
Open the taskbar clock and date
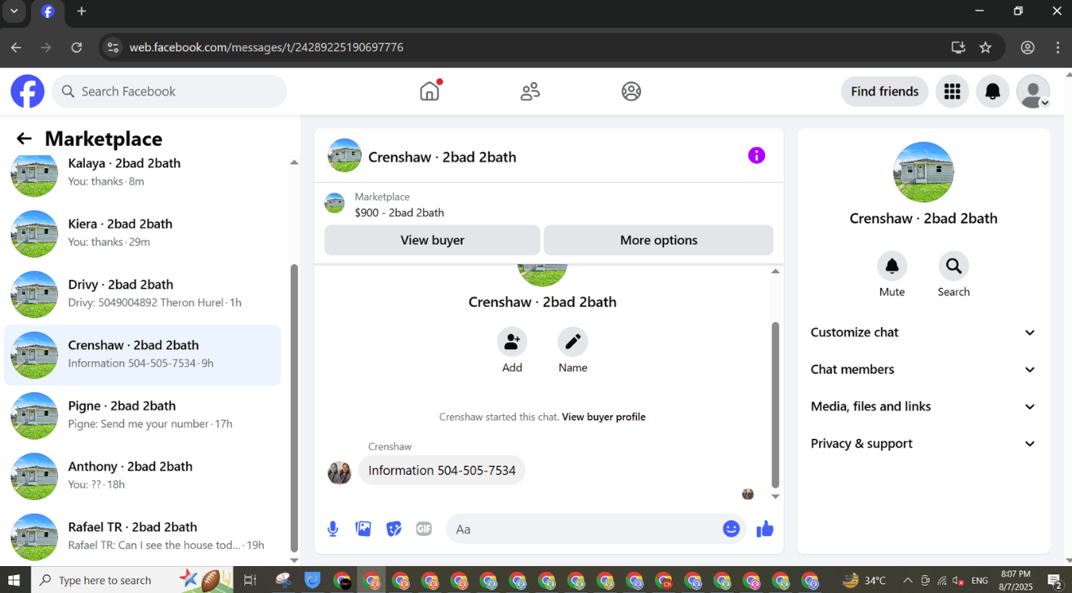pos(1015,580)
